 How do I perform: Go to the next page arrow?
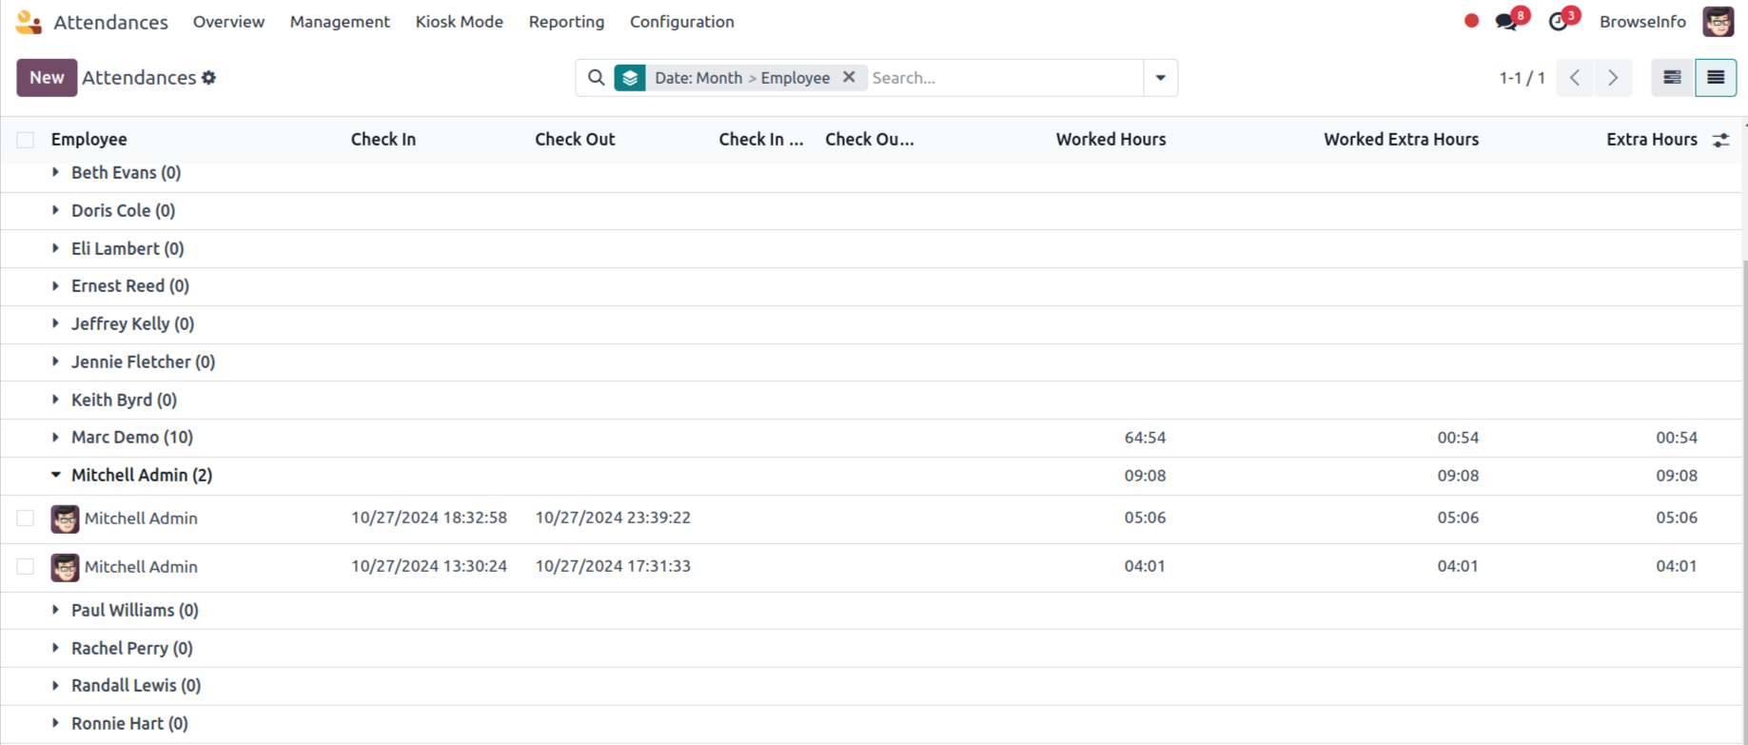tap(1613, 78)
